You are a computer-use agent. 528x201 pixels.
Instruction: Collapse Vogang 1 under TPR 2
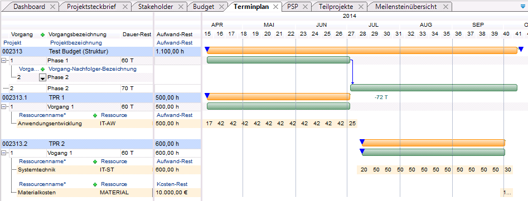point(3,153)
